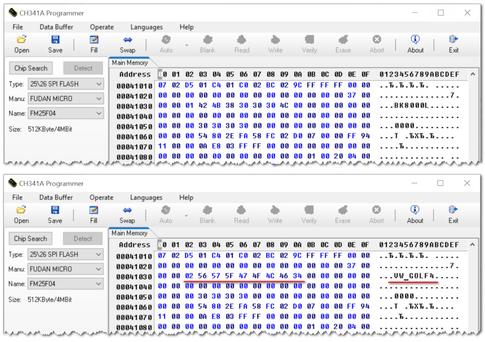485x342 pixels.
Task: Click VW_GOLF4 ASCII text in bottom window
Action: click(414, 276)
